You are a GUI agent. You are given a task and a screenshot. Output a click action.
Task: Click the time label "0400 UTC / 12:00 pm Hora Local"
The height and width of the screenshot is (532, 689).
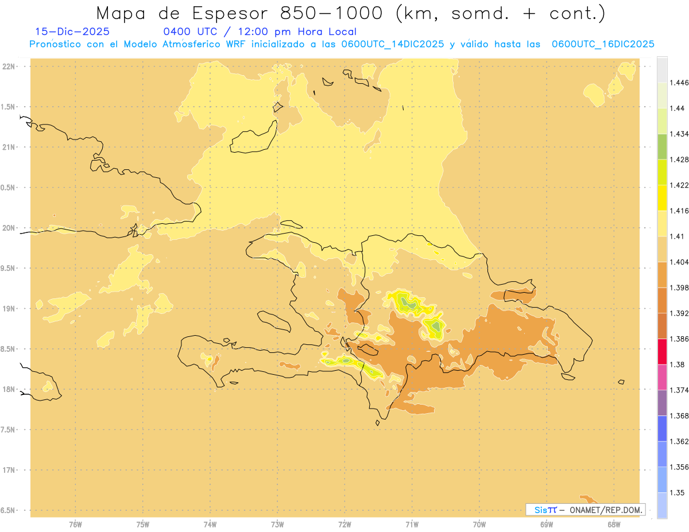tap(260, 32)
